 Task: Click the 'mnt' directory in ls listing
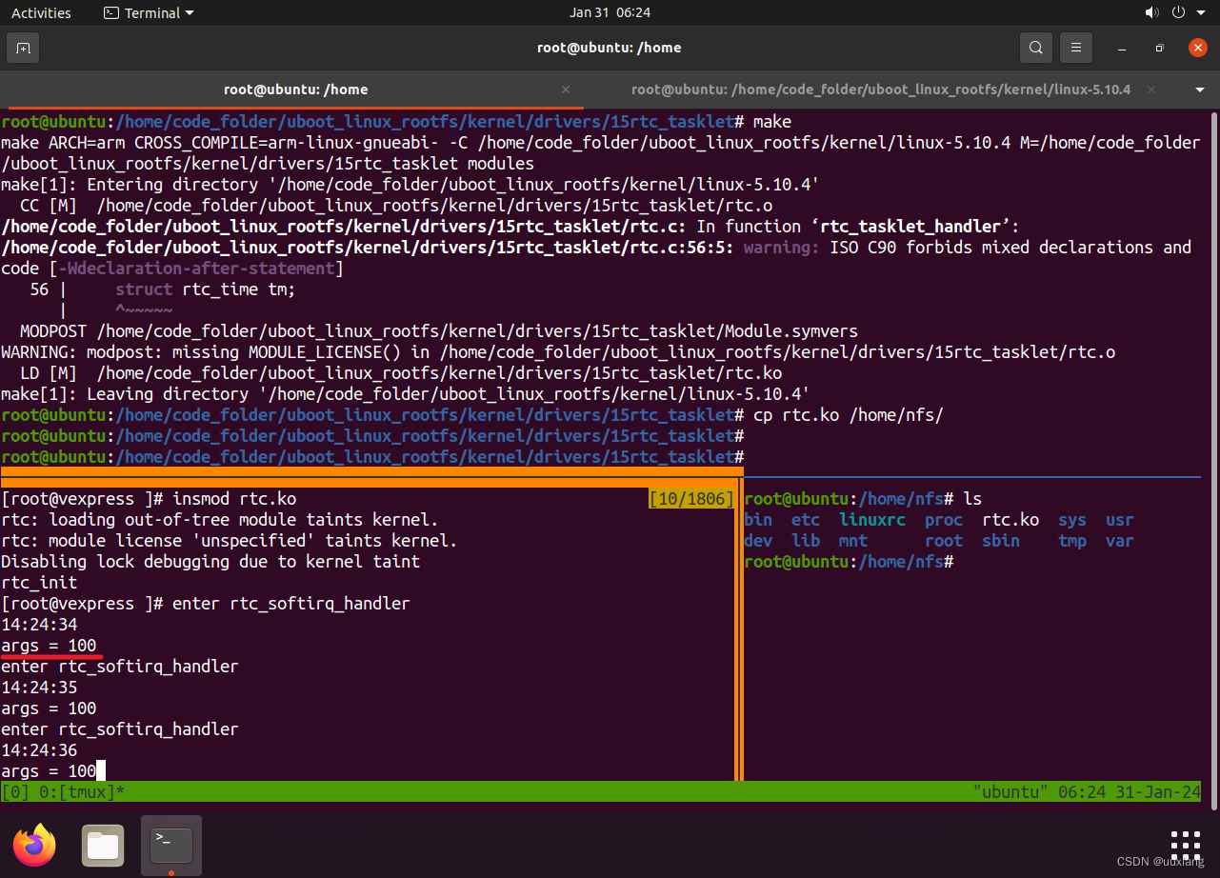click(853, 541)
